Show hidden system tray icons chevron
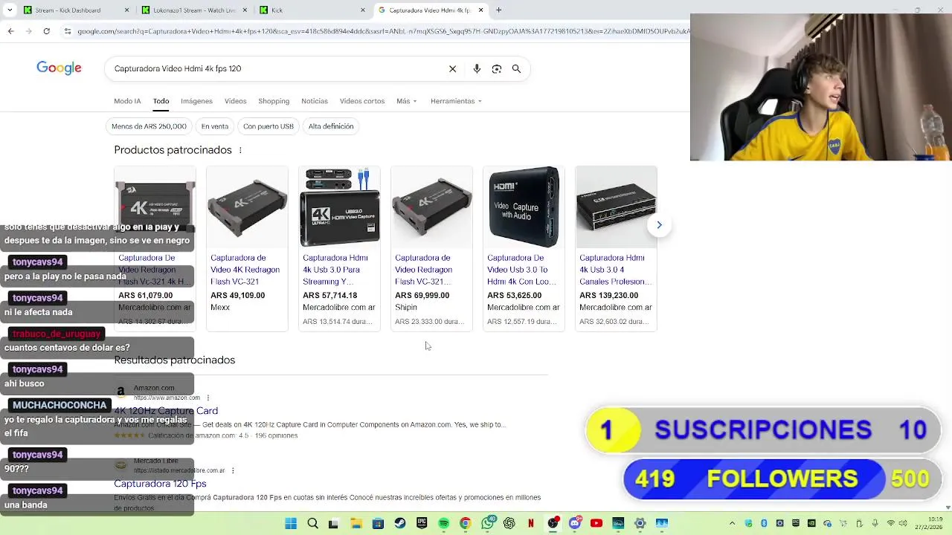The height and width of the screenshot is (535, 952). point(732,523)
